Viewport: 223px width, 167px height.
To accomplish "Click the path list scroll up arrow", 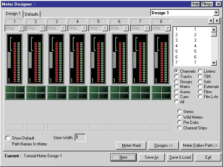I will click(214, 30).
